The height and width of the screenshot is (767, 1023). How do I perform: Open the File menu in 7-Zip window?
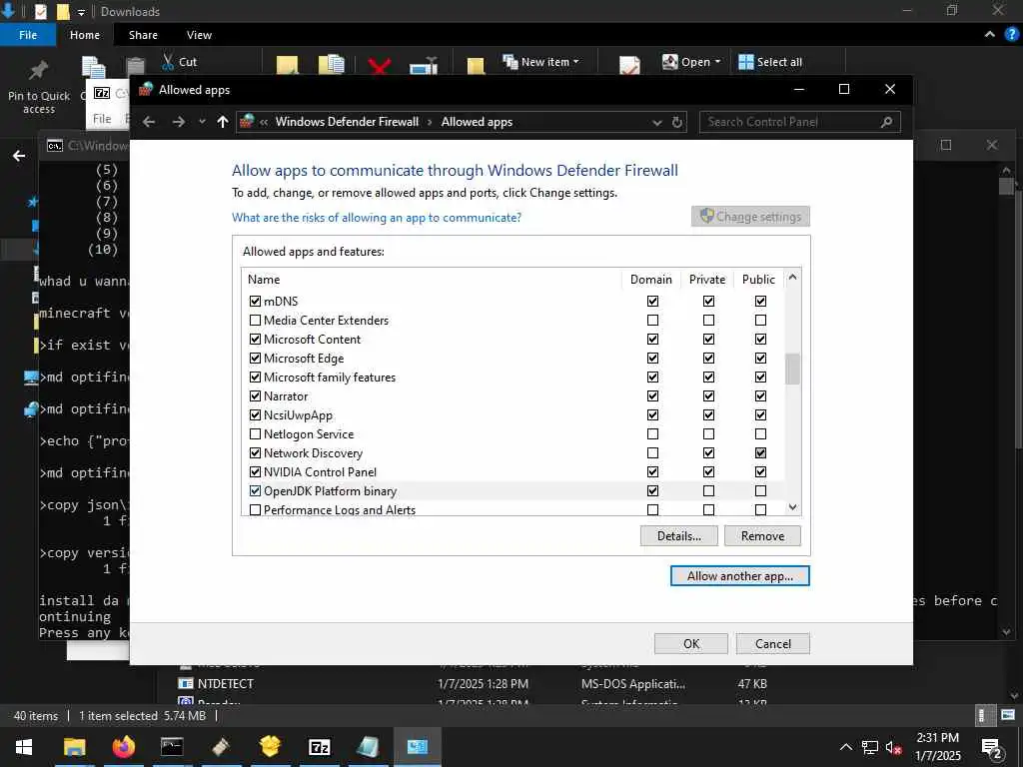102,119
